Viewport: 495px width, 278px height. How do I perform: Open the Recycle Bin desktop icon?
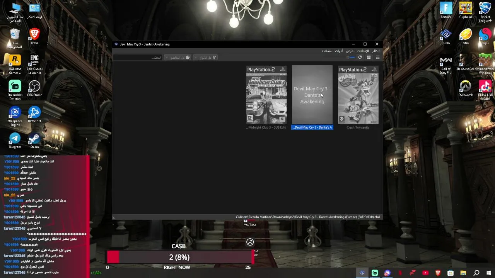click(15, 38)
